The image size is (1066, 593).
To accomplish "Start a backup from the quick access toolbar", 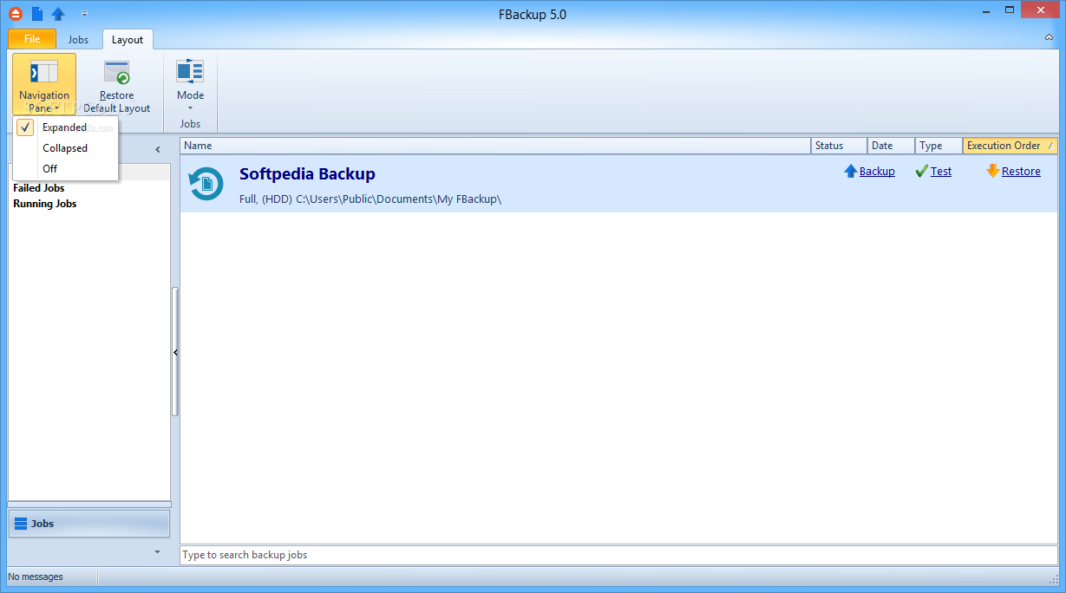I will (57, 13).
